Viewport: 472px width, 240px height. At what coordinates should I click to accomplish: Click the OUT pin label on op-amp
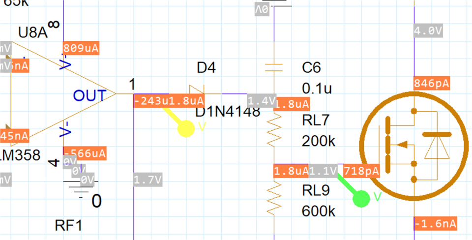pyautogui.click(x=89, y=95)
